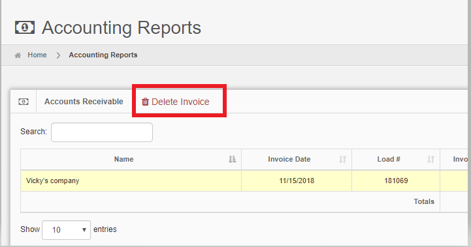Click the Accounting Reports page heading

(122, 28)
